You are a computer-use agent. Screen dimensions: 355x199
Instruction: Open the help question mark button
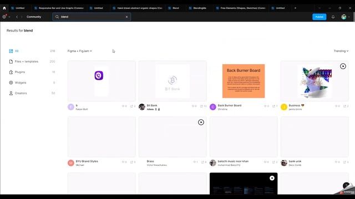(346, 186)
